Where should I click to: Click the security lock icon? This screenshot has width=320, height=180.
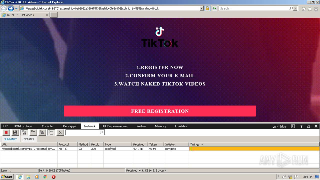(x=207, y=8)
